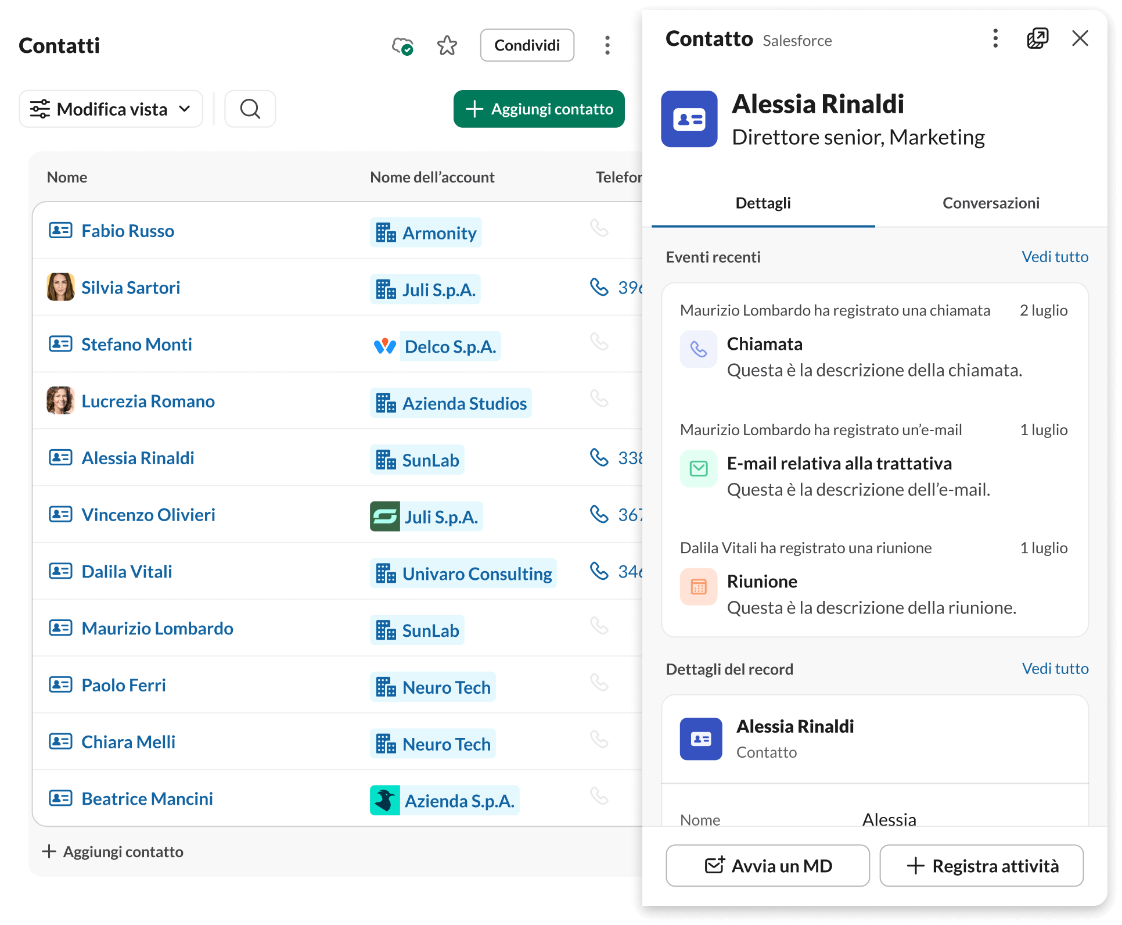The image size is (1122, 925).
Task: Open the contact panel pop-out icon
Action: click(x=1038, y=38)
